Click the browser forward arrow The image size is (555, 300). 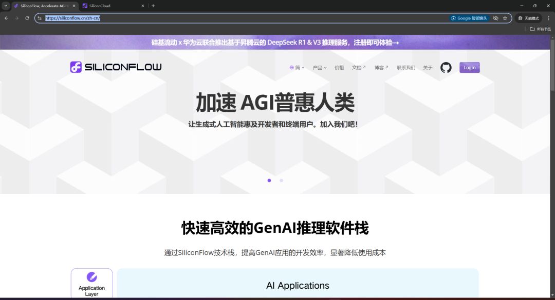coord(16,18)
